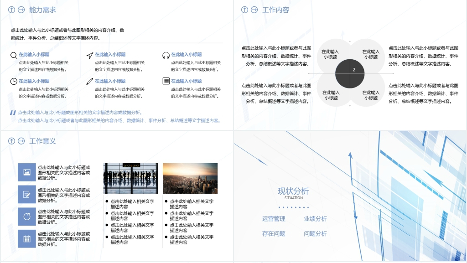Click 在此输入小标题 next to the document list icon

point(187,81)
